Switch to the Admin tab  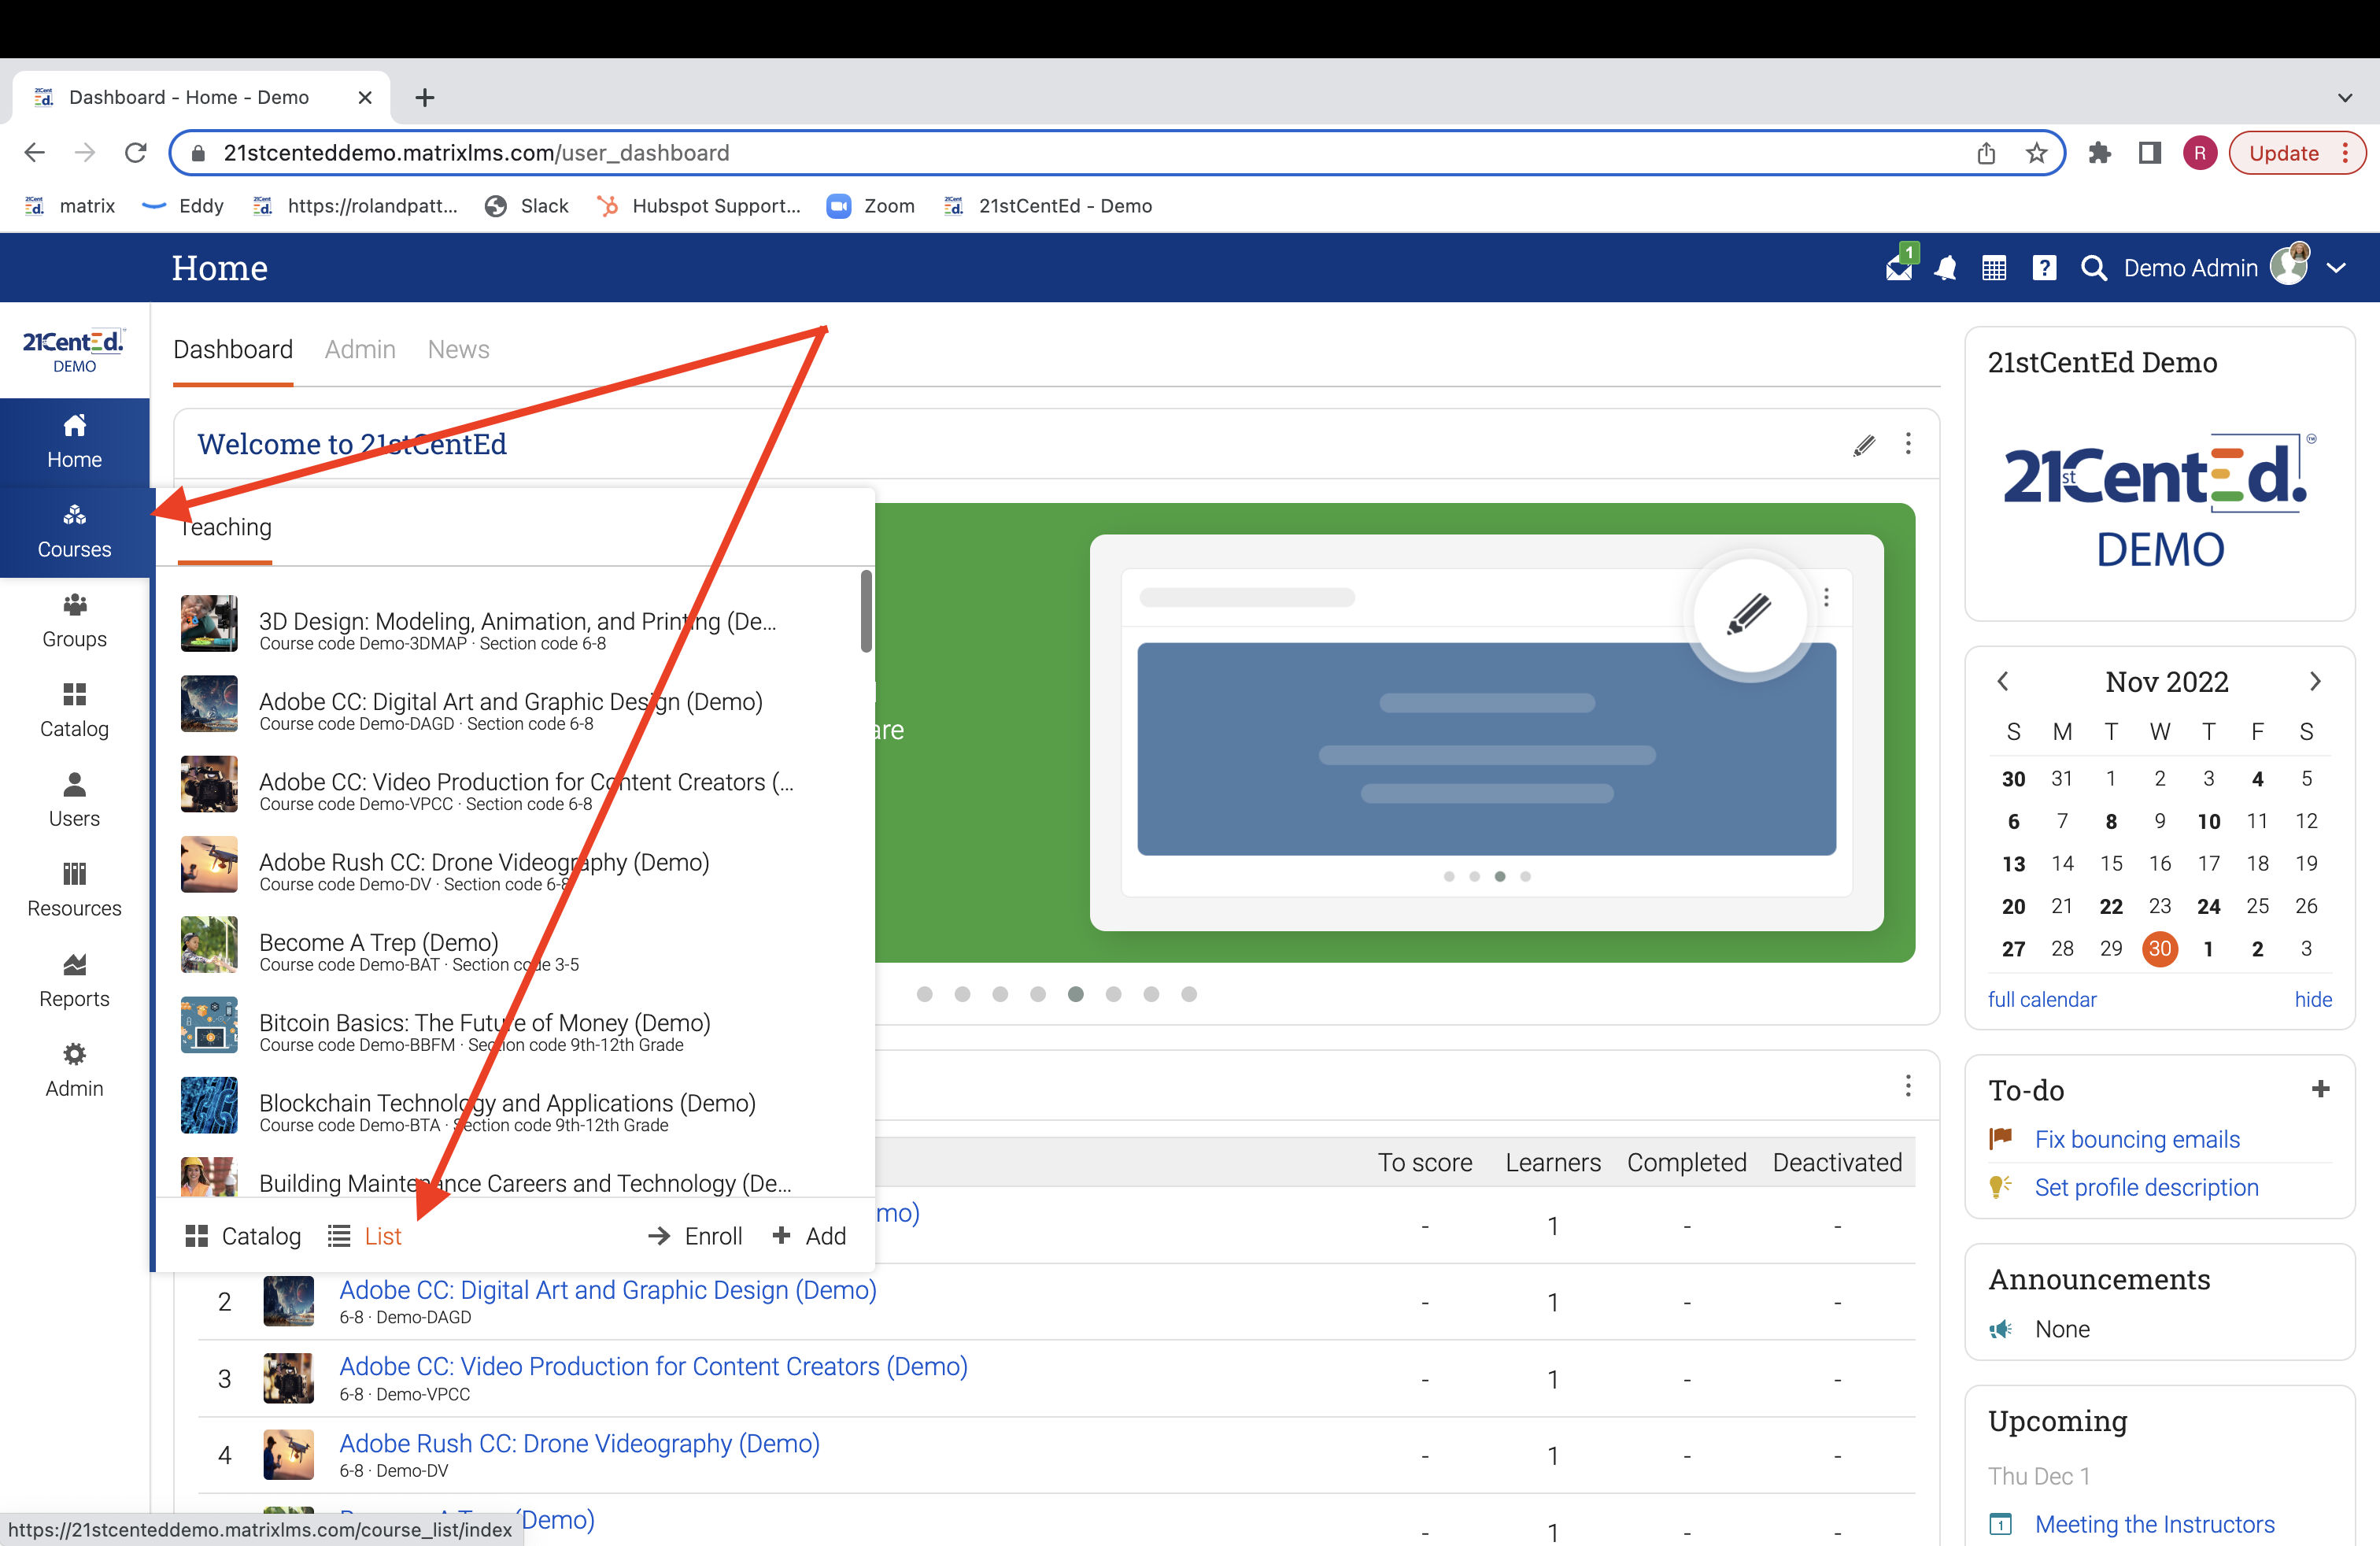[x=360, y=349]
